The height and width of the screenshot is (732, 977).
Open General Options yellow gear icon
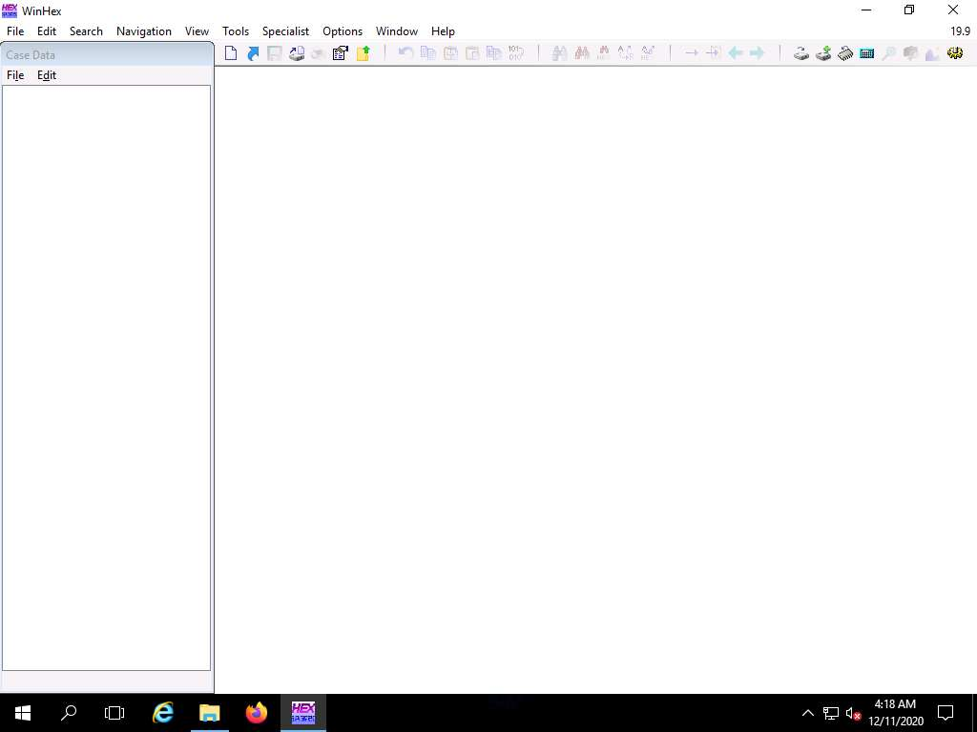pos(954,53)
